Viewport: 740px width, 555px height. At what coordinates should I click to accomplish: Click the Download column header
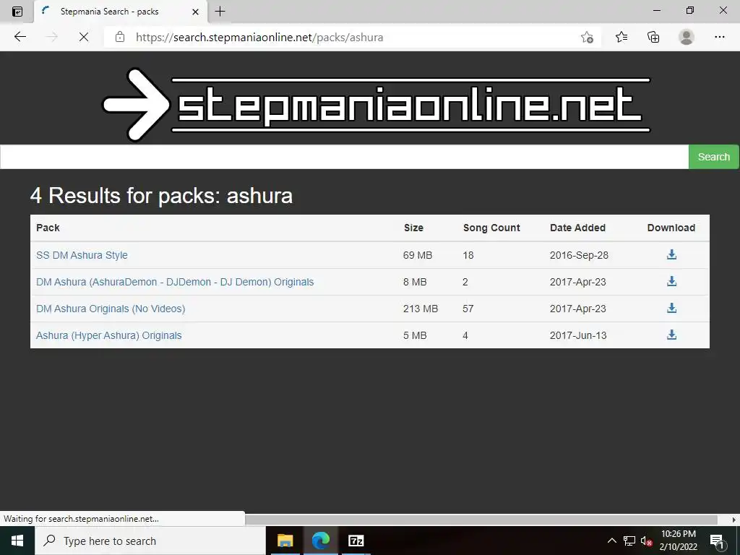(x=671, y=228)
